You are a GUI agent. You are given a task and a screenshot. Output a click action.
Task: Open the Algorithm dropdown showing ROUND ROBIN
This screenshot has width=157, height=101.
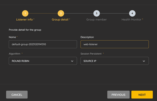43,61
